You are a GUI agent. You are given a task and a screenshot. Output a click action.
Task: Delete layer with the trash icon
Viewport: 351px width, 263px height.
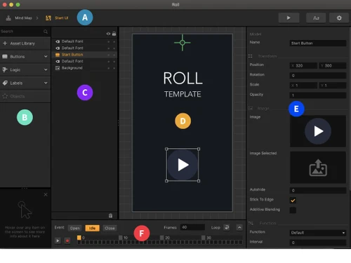coord(110,215)
